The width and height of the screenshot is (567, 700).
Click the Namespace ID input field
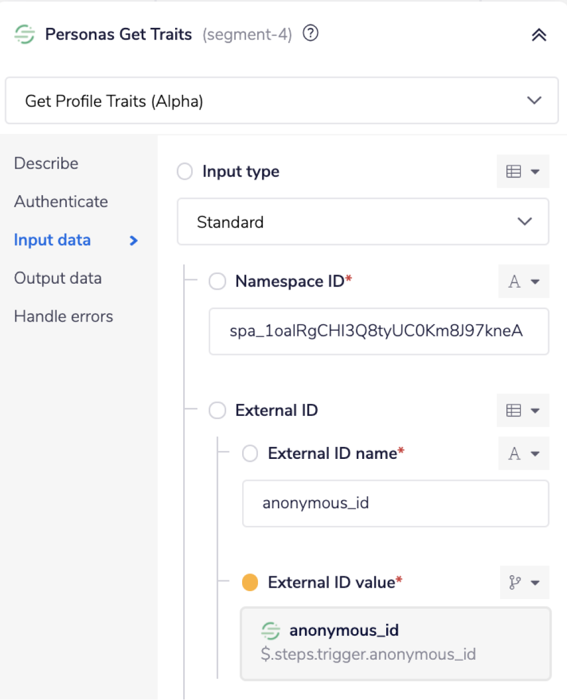click(x=379, y=332)
